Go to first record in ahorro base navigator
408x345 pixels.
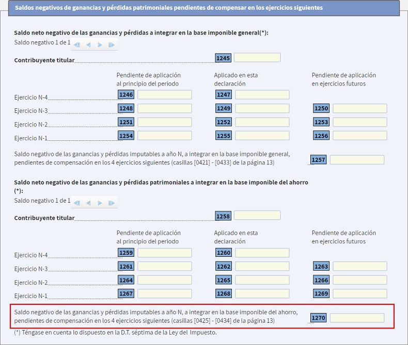pyautogui.click(x=77, y=203)
